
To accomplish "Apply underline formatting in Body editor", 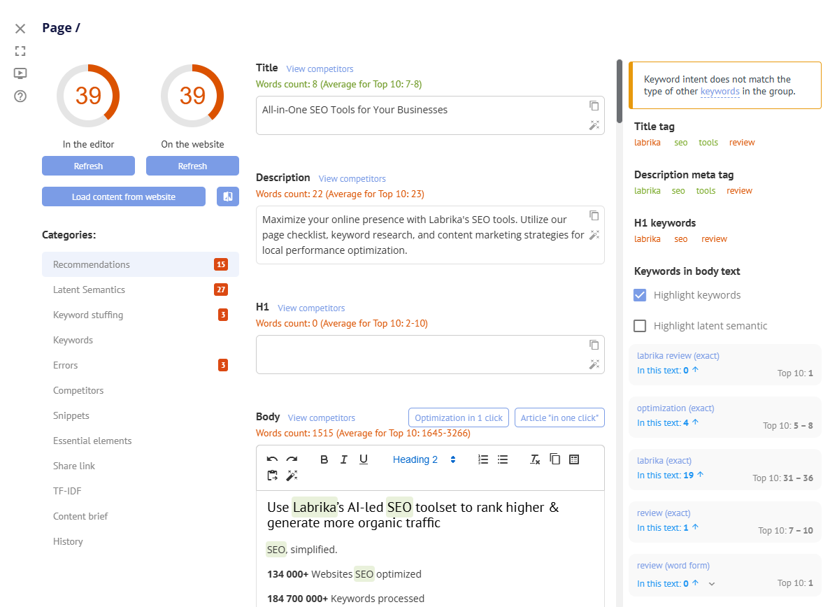I will click(363, 459).
